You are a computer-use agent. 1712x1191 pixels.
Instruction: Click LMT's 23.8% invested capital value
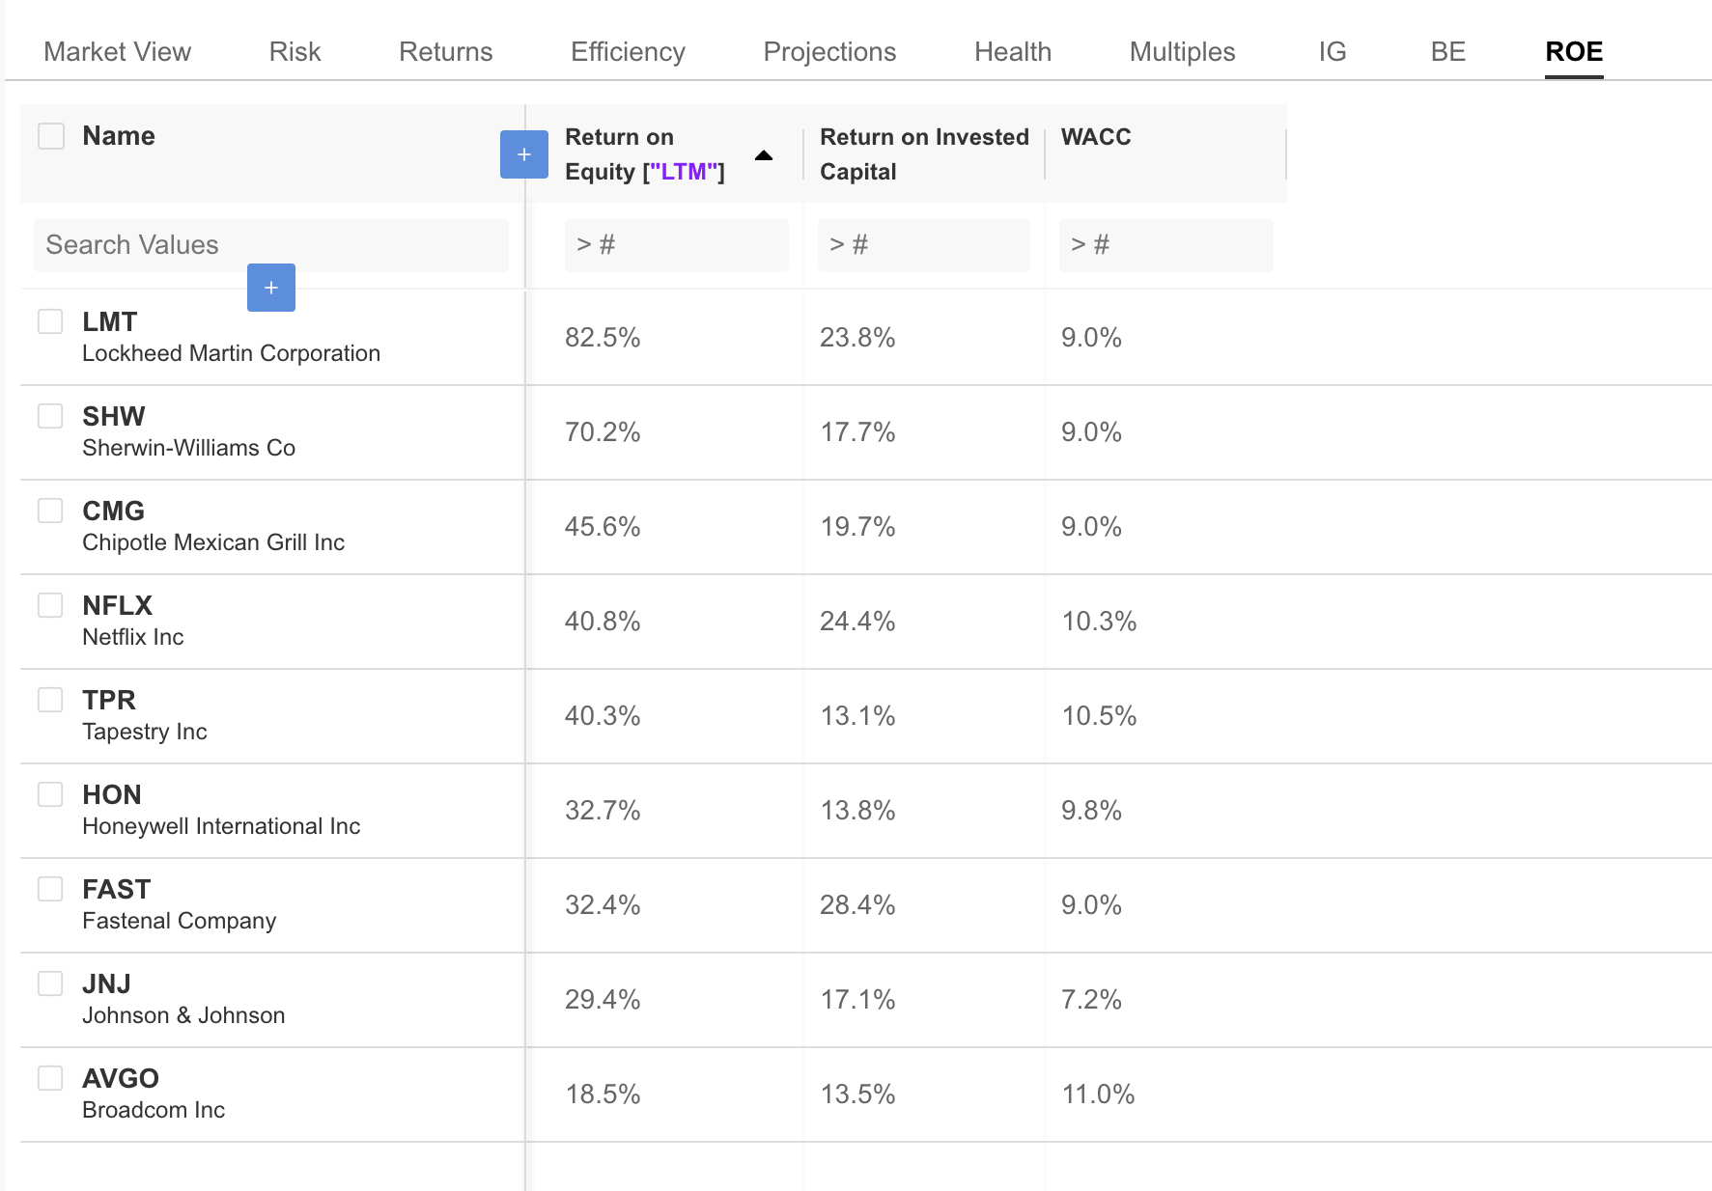pos(857,338)
